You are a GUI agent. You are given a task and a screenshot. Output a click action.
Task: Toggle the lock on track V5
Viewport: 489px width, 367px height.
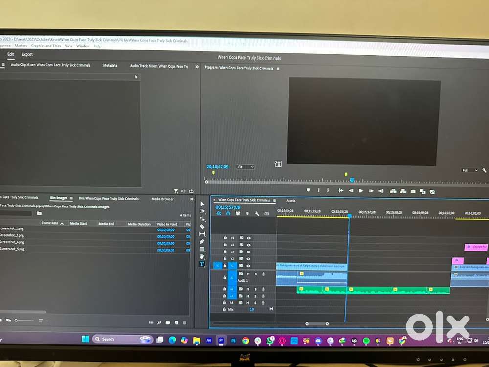click(x=225, y=238)
